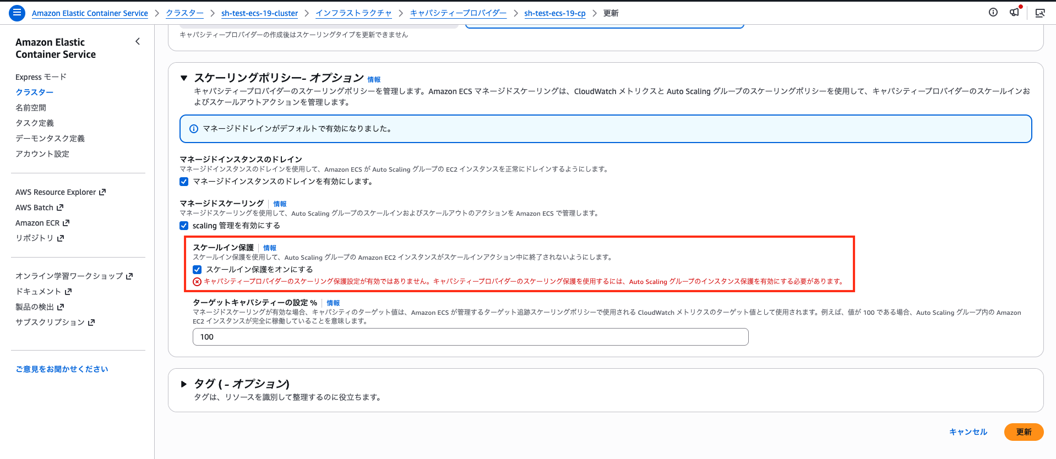Click the キャンセル button

click(x=968, y=432)
